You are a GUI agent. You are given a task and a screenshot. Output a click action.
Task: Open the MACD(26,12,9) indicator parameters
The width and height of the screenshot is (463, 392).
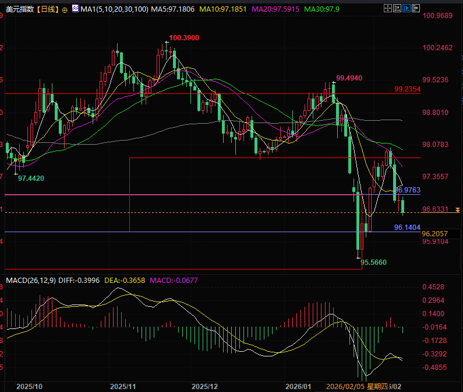[30, 281]
